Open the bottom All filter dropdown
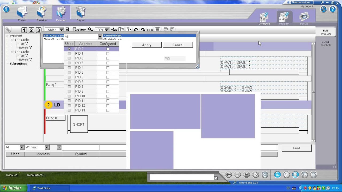342x192 pixels. tap(22, 147)
